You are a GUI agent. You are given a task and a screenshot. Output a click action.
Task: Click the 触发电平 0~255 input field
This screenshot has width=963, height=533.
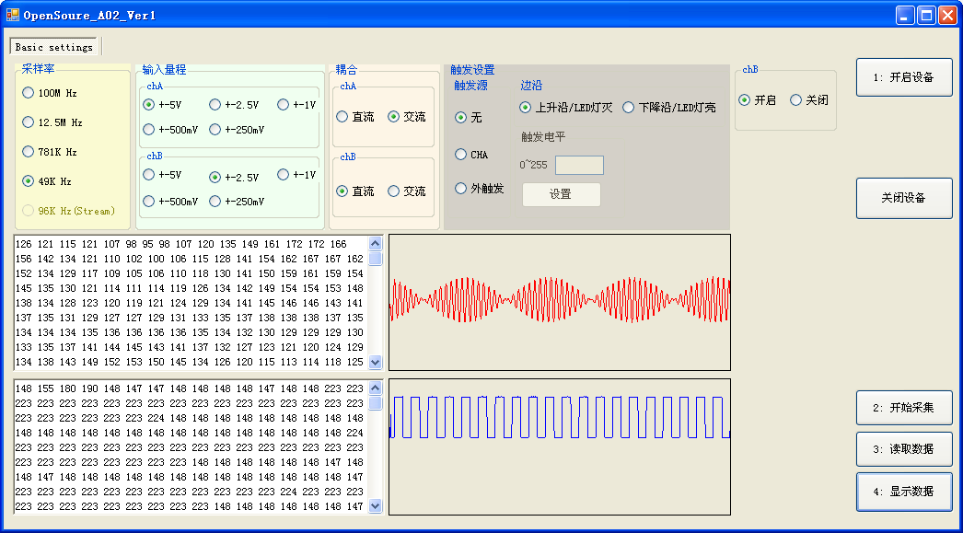pyautogui.click(x=579, y=165)
